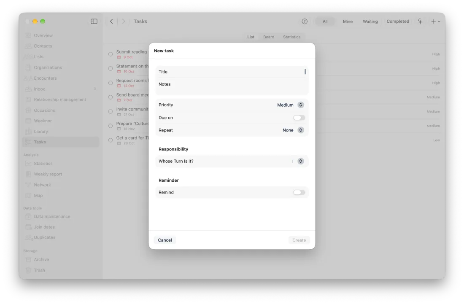
Task: Open Map in the sidebar
Action: tap(38, 196)
